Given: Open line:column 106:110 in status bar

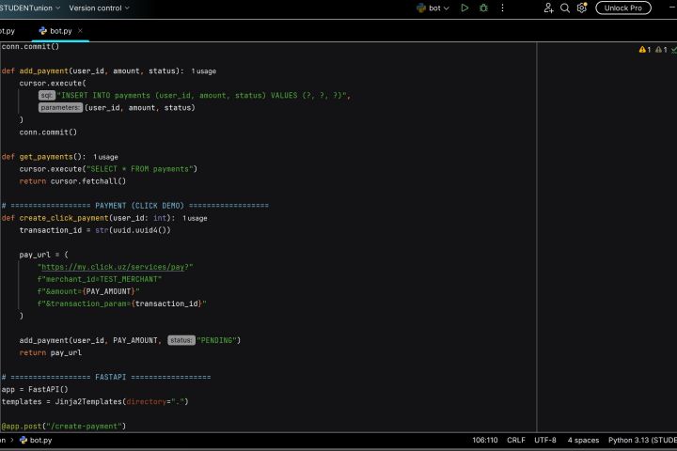Looking at the screenshot, I should pos(485,441).
